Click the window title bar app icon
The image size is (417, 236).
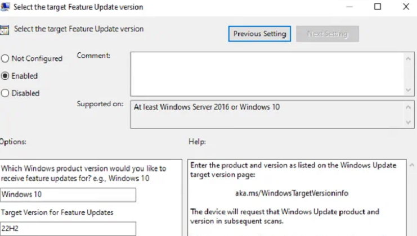tap(5, 7)
